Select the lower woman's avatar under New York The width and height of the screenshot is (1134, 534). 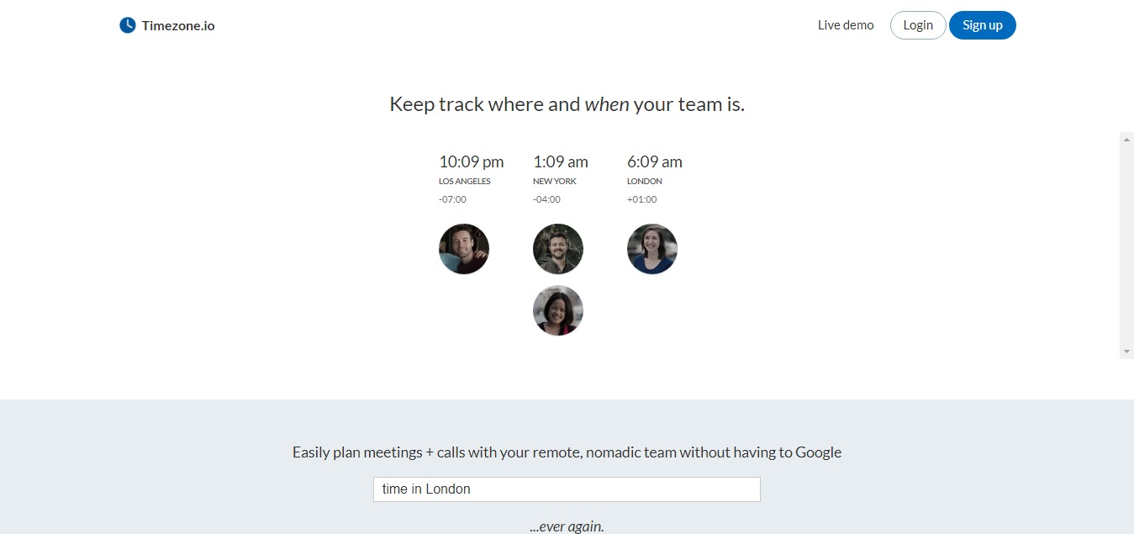[x=558, y=311]
